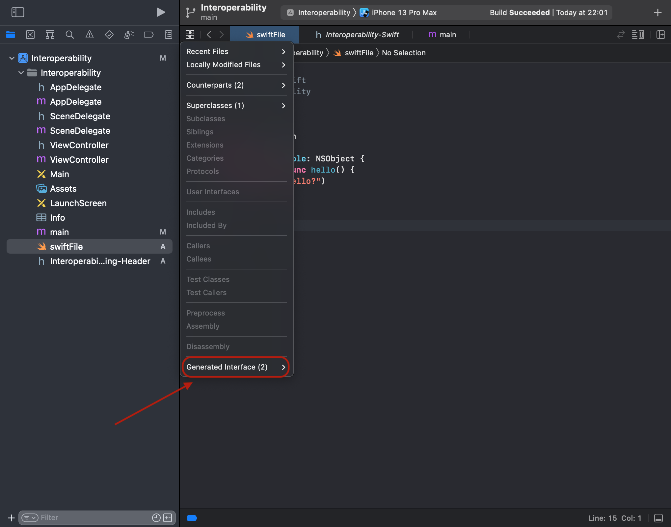The width and height of the screenshot is (671, 527).
Task: Click NSObject in the code
Action: [x=335, y=159]
